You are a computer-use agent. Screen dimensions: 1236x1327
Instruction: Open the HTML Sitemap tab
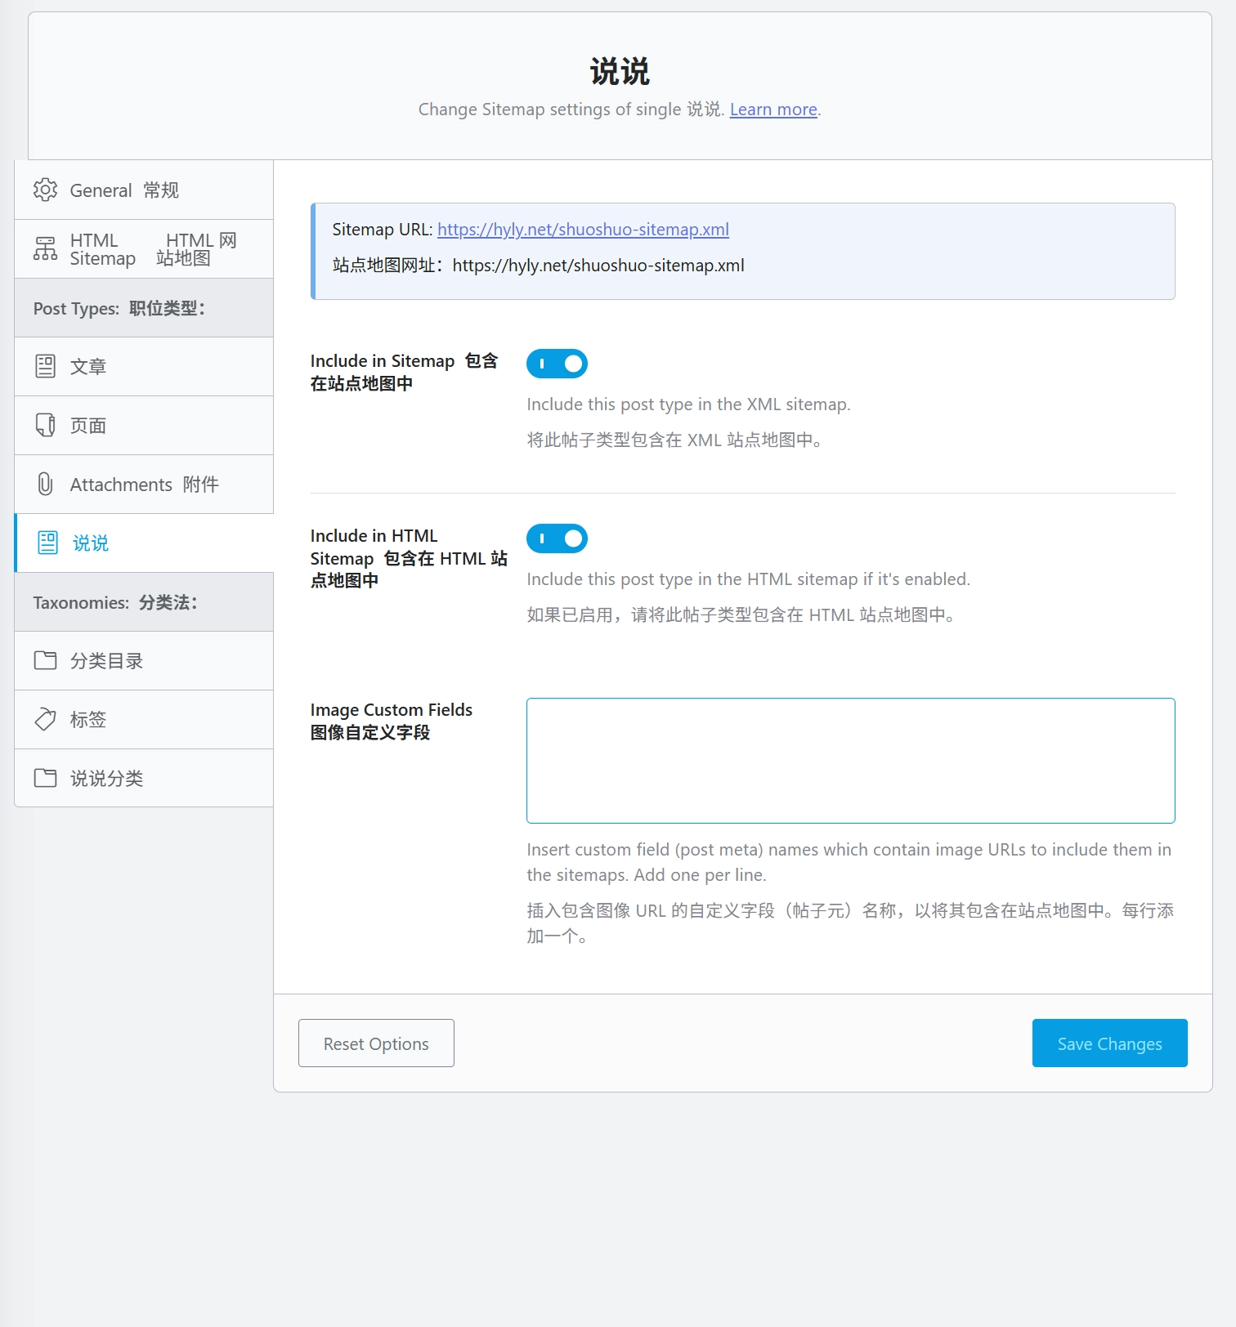tap(144, 248)
